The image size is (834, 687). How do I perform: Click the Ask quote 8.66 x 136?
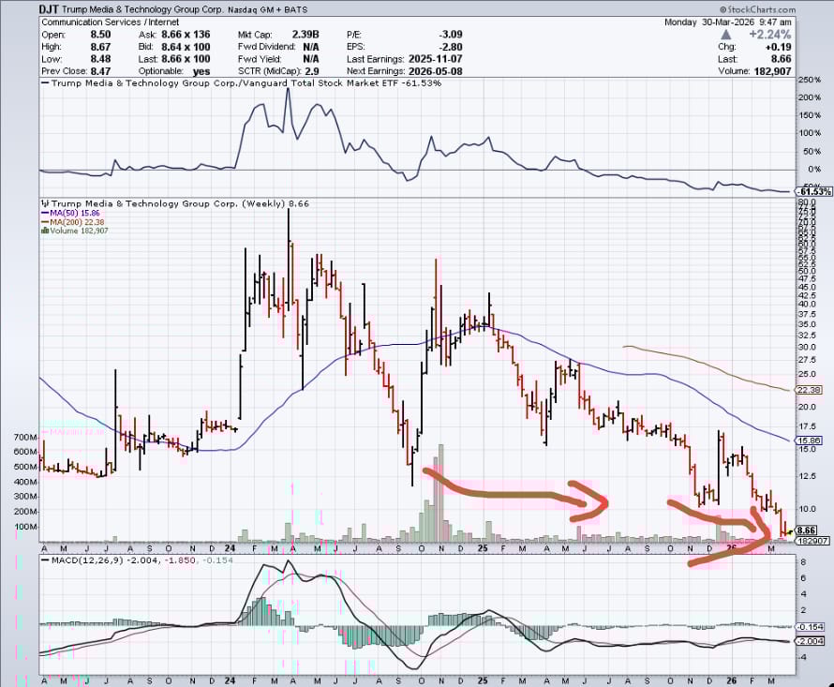tap(186, 34)
